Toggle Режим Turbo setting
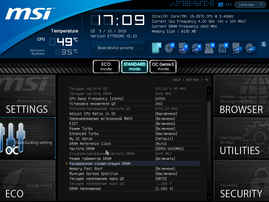This screenshot has width=269, height=202. pyautogui.click(x=134, y=129)
